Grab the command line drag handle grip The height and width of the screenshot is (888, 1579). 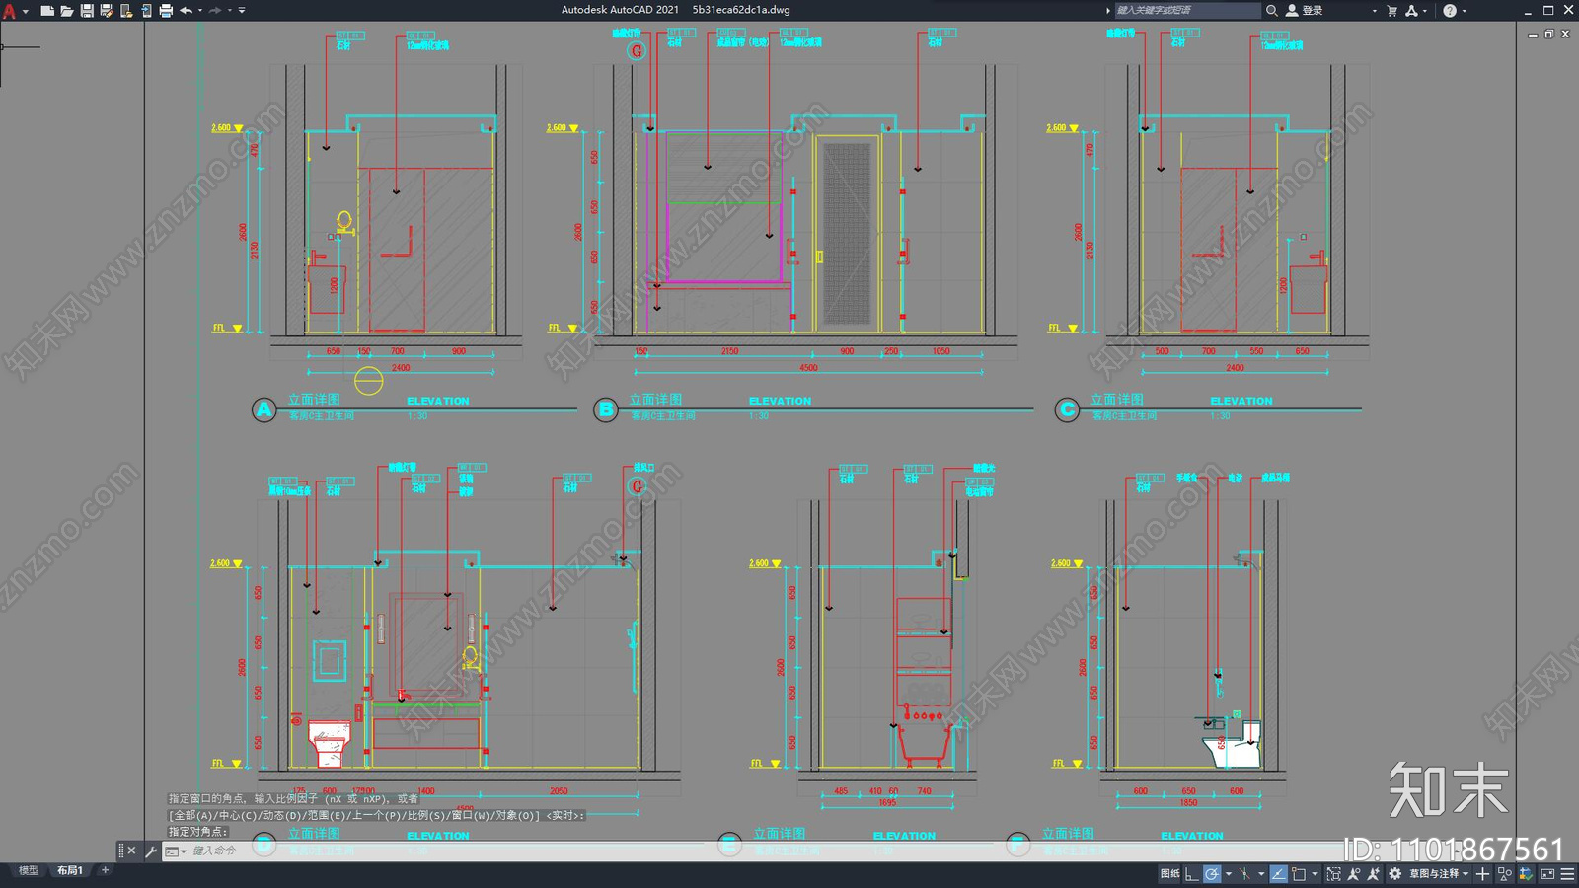coord(121,851)
